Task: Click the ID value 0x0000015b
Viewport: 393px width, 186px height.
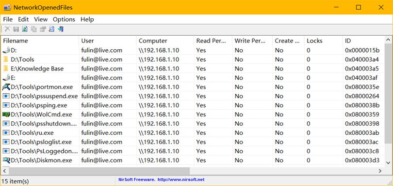Action: point(362,50)
